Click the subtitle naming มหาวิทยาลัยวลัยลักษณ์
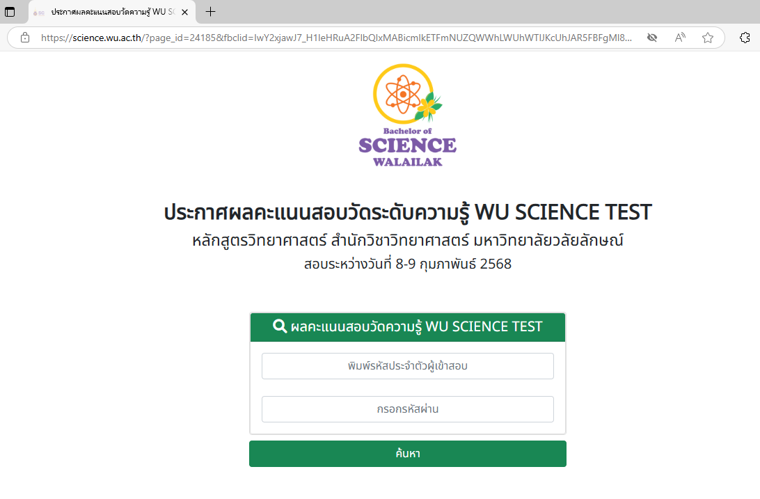760x499 pixels. 407,241
